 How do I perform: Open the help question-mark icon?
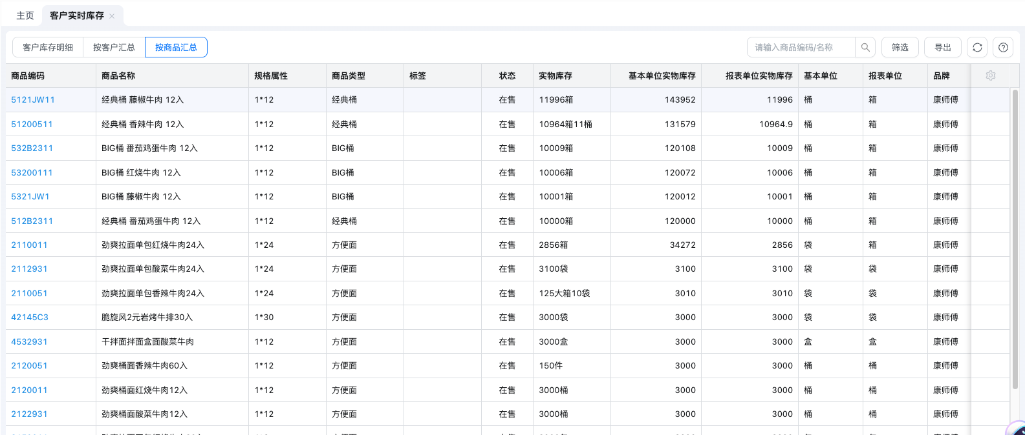1003,47
